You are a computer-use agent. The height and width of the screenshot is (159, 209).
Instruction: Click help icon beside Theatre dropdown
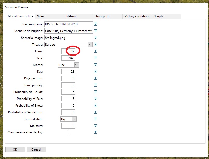(x=95, y=45)
